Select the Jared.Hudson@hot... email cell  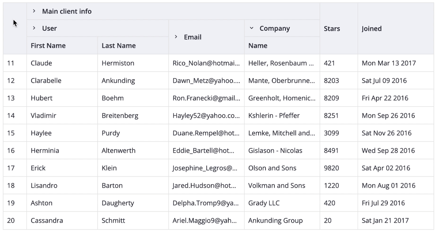click(207, 186)
